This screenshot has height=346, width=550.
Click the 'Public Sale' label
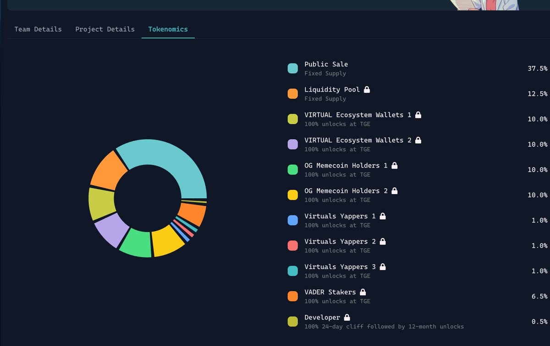click(x=326, y=65)
